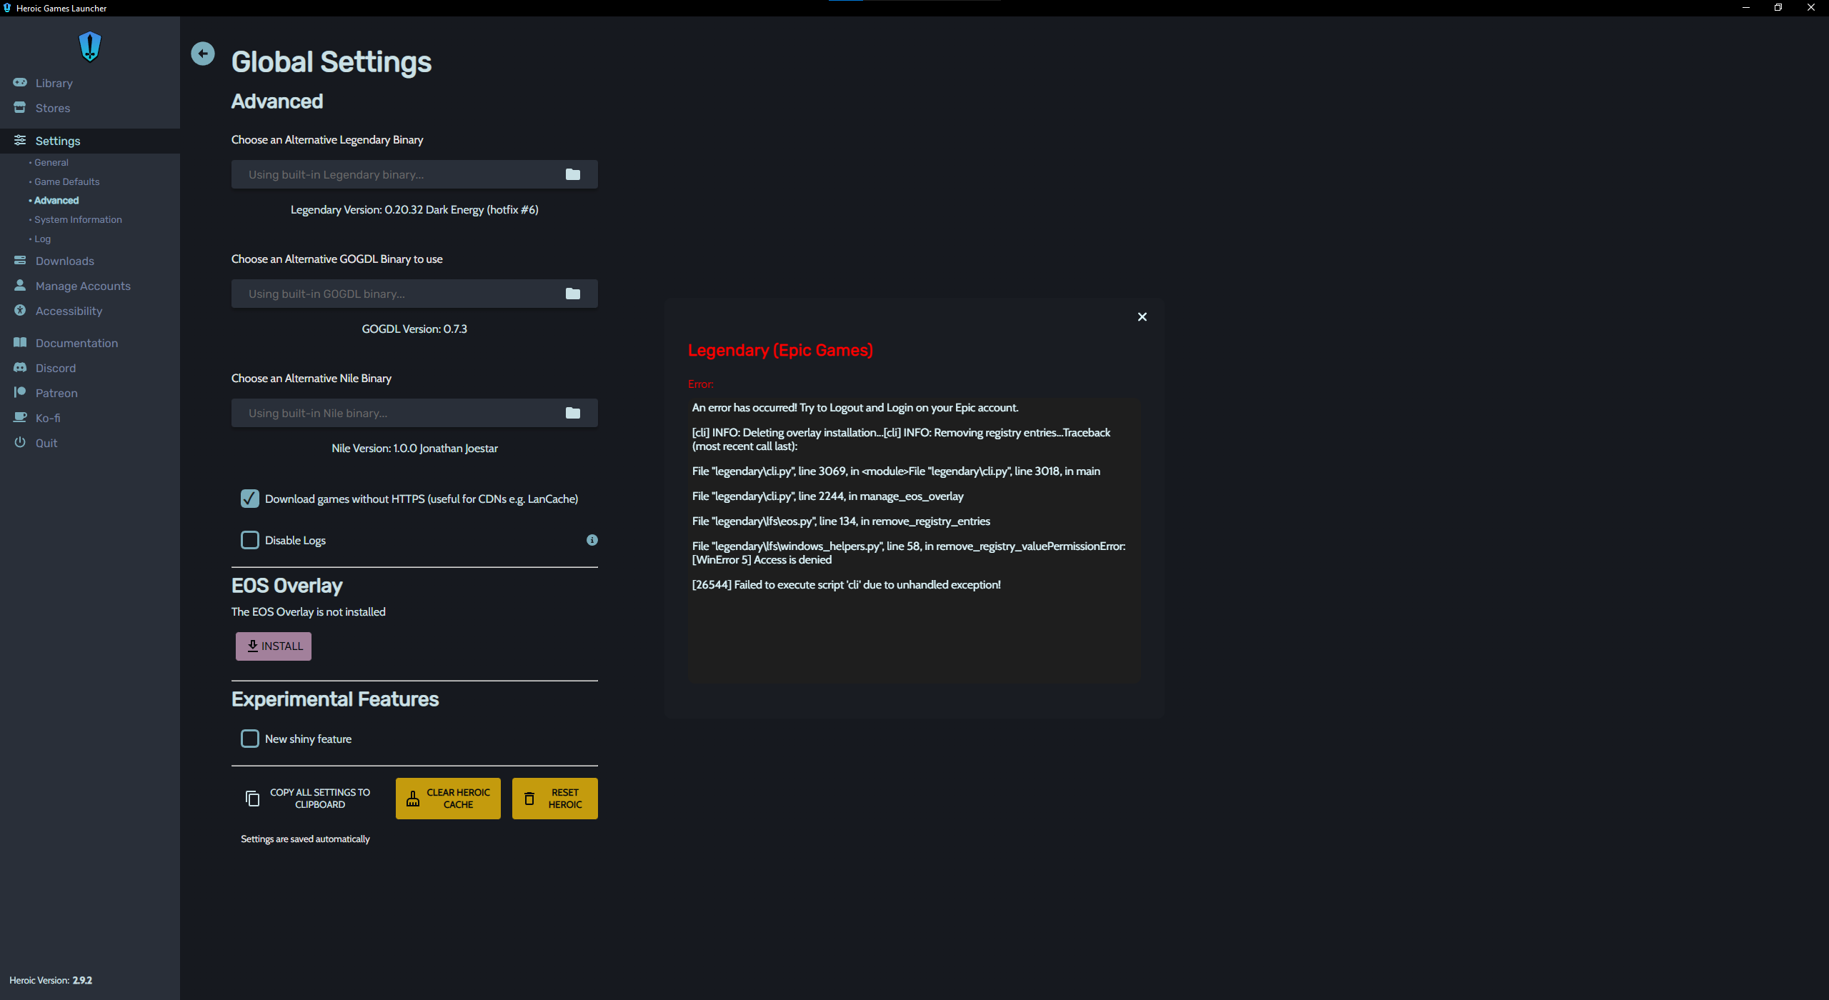Browse for an alternative Legendary binary

point(572,174)
